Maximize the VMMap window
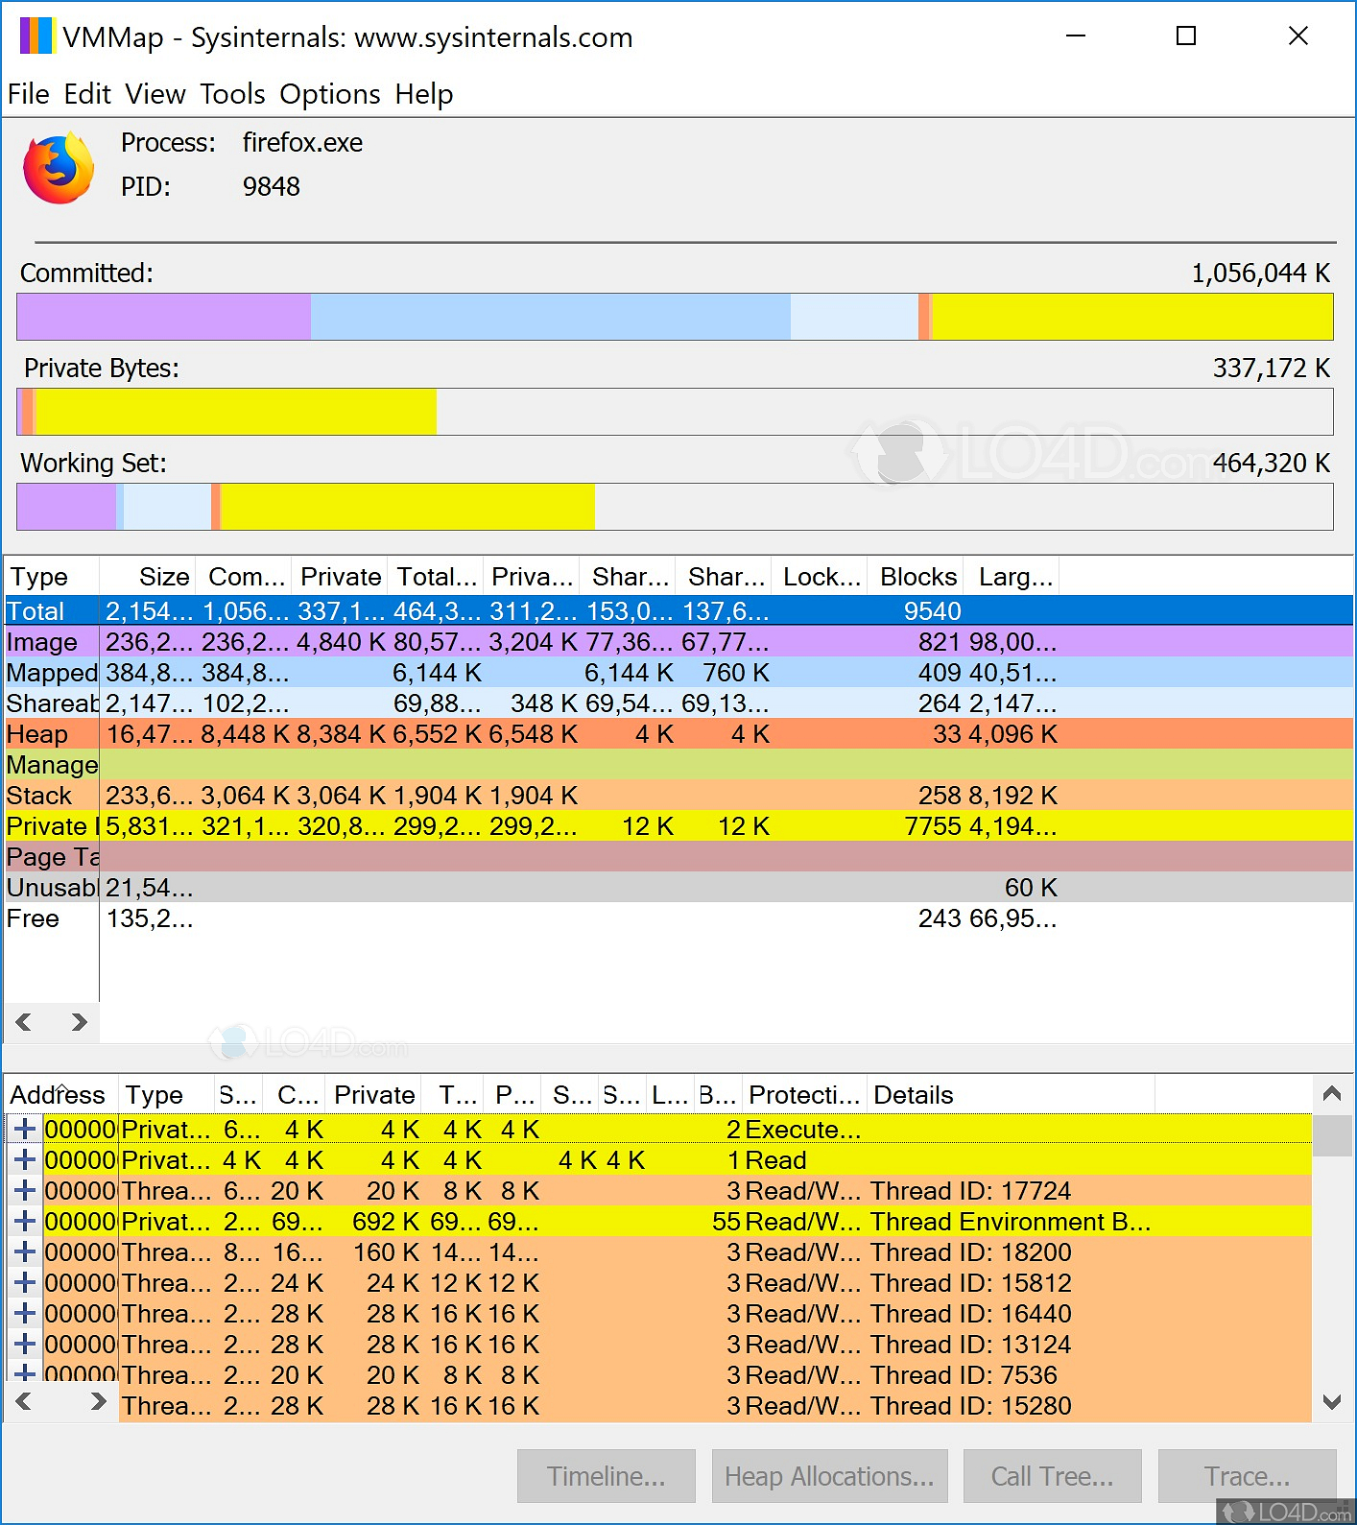The height and width of the screenshot is (1525, 1357). (1186, 36)
